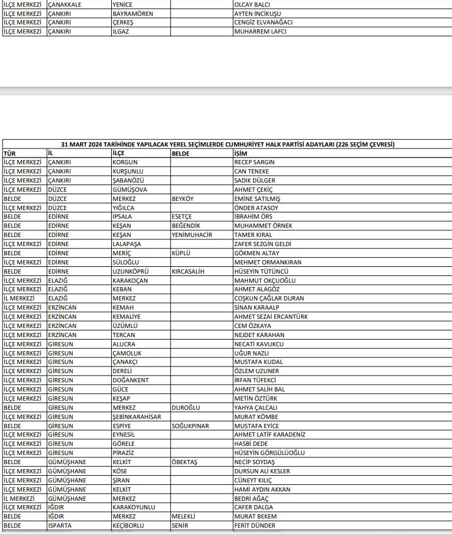Click the district cell DOĞANKENT
This screenshot has width=452, height=535.
[x=130, y=380]
